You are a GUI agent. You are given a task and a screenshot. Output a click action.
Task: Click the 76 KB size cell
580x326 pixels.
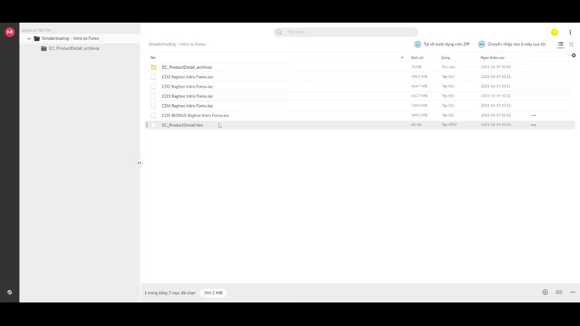[x=416, y=67]
